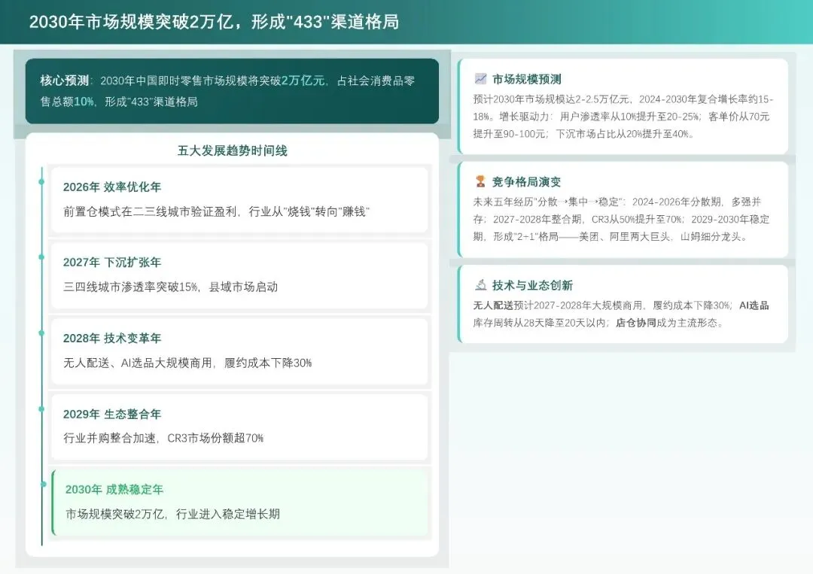Click the 2030年 成熟稳定年 heading

114,490
